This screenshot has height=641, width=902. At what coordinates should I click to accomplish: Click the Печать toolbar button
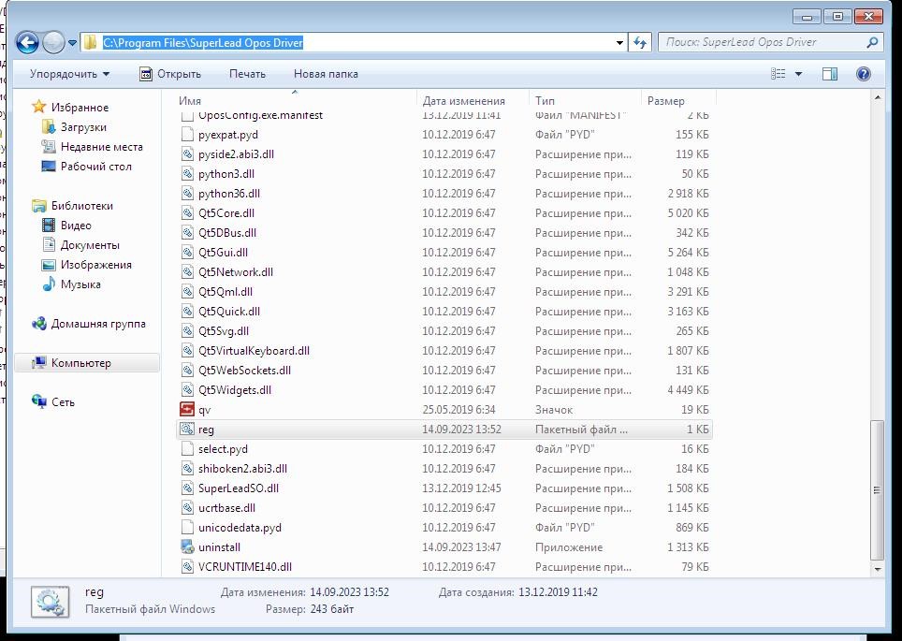pyautogui.click(x=247, y=74)
